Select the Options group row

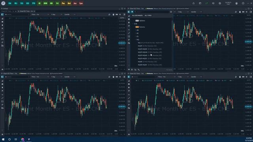pos(140,21)
